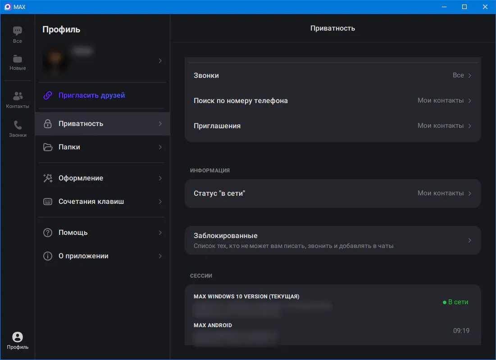Image resolution: width=496 pixels, height=360 pixels.
Task: Click the Пригласить друзей link
Action: click(x=92, y=95)
